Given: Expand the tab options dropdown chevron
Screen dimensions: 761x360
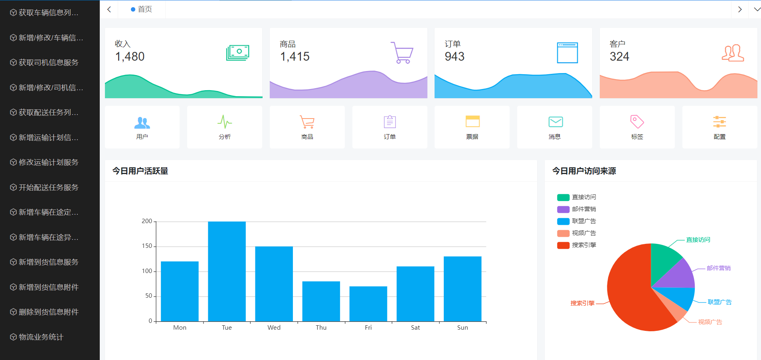Looking at the screenshot, I should pos(757,9).
